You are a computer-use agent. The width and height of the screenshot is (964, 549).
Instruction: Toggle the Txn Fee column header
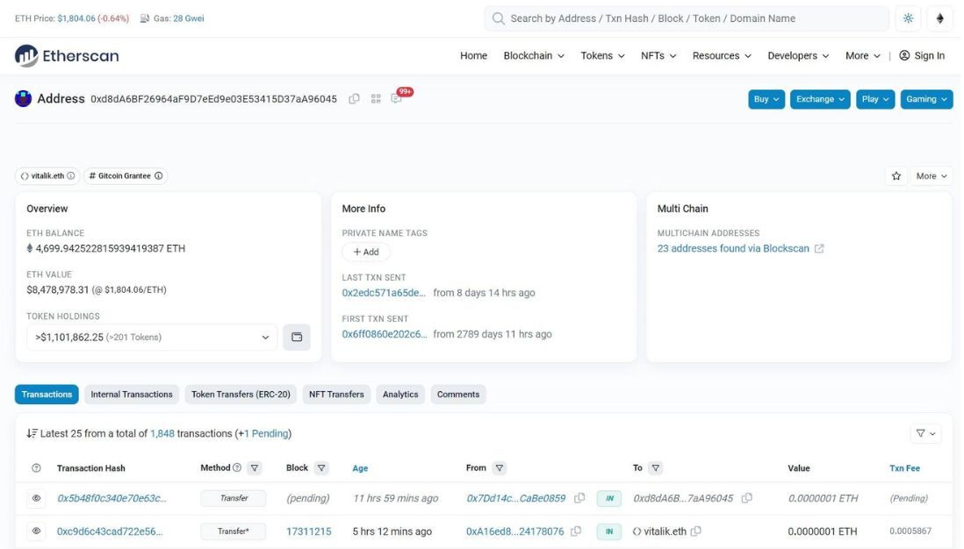tap(904, 468)
